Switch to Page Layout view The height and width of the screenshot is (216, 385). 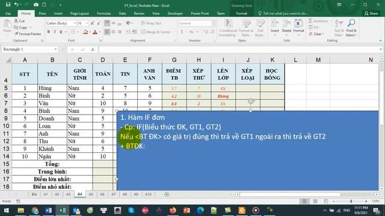[315, 202]
